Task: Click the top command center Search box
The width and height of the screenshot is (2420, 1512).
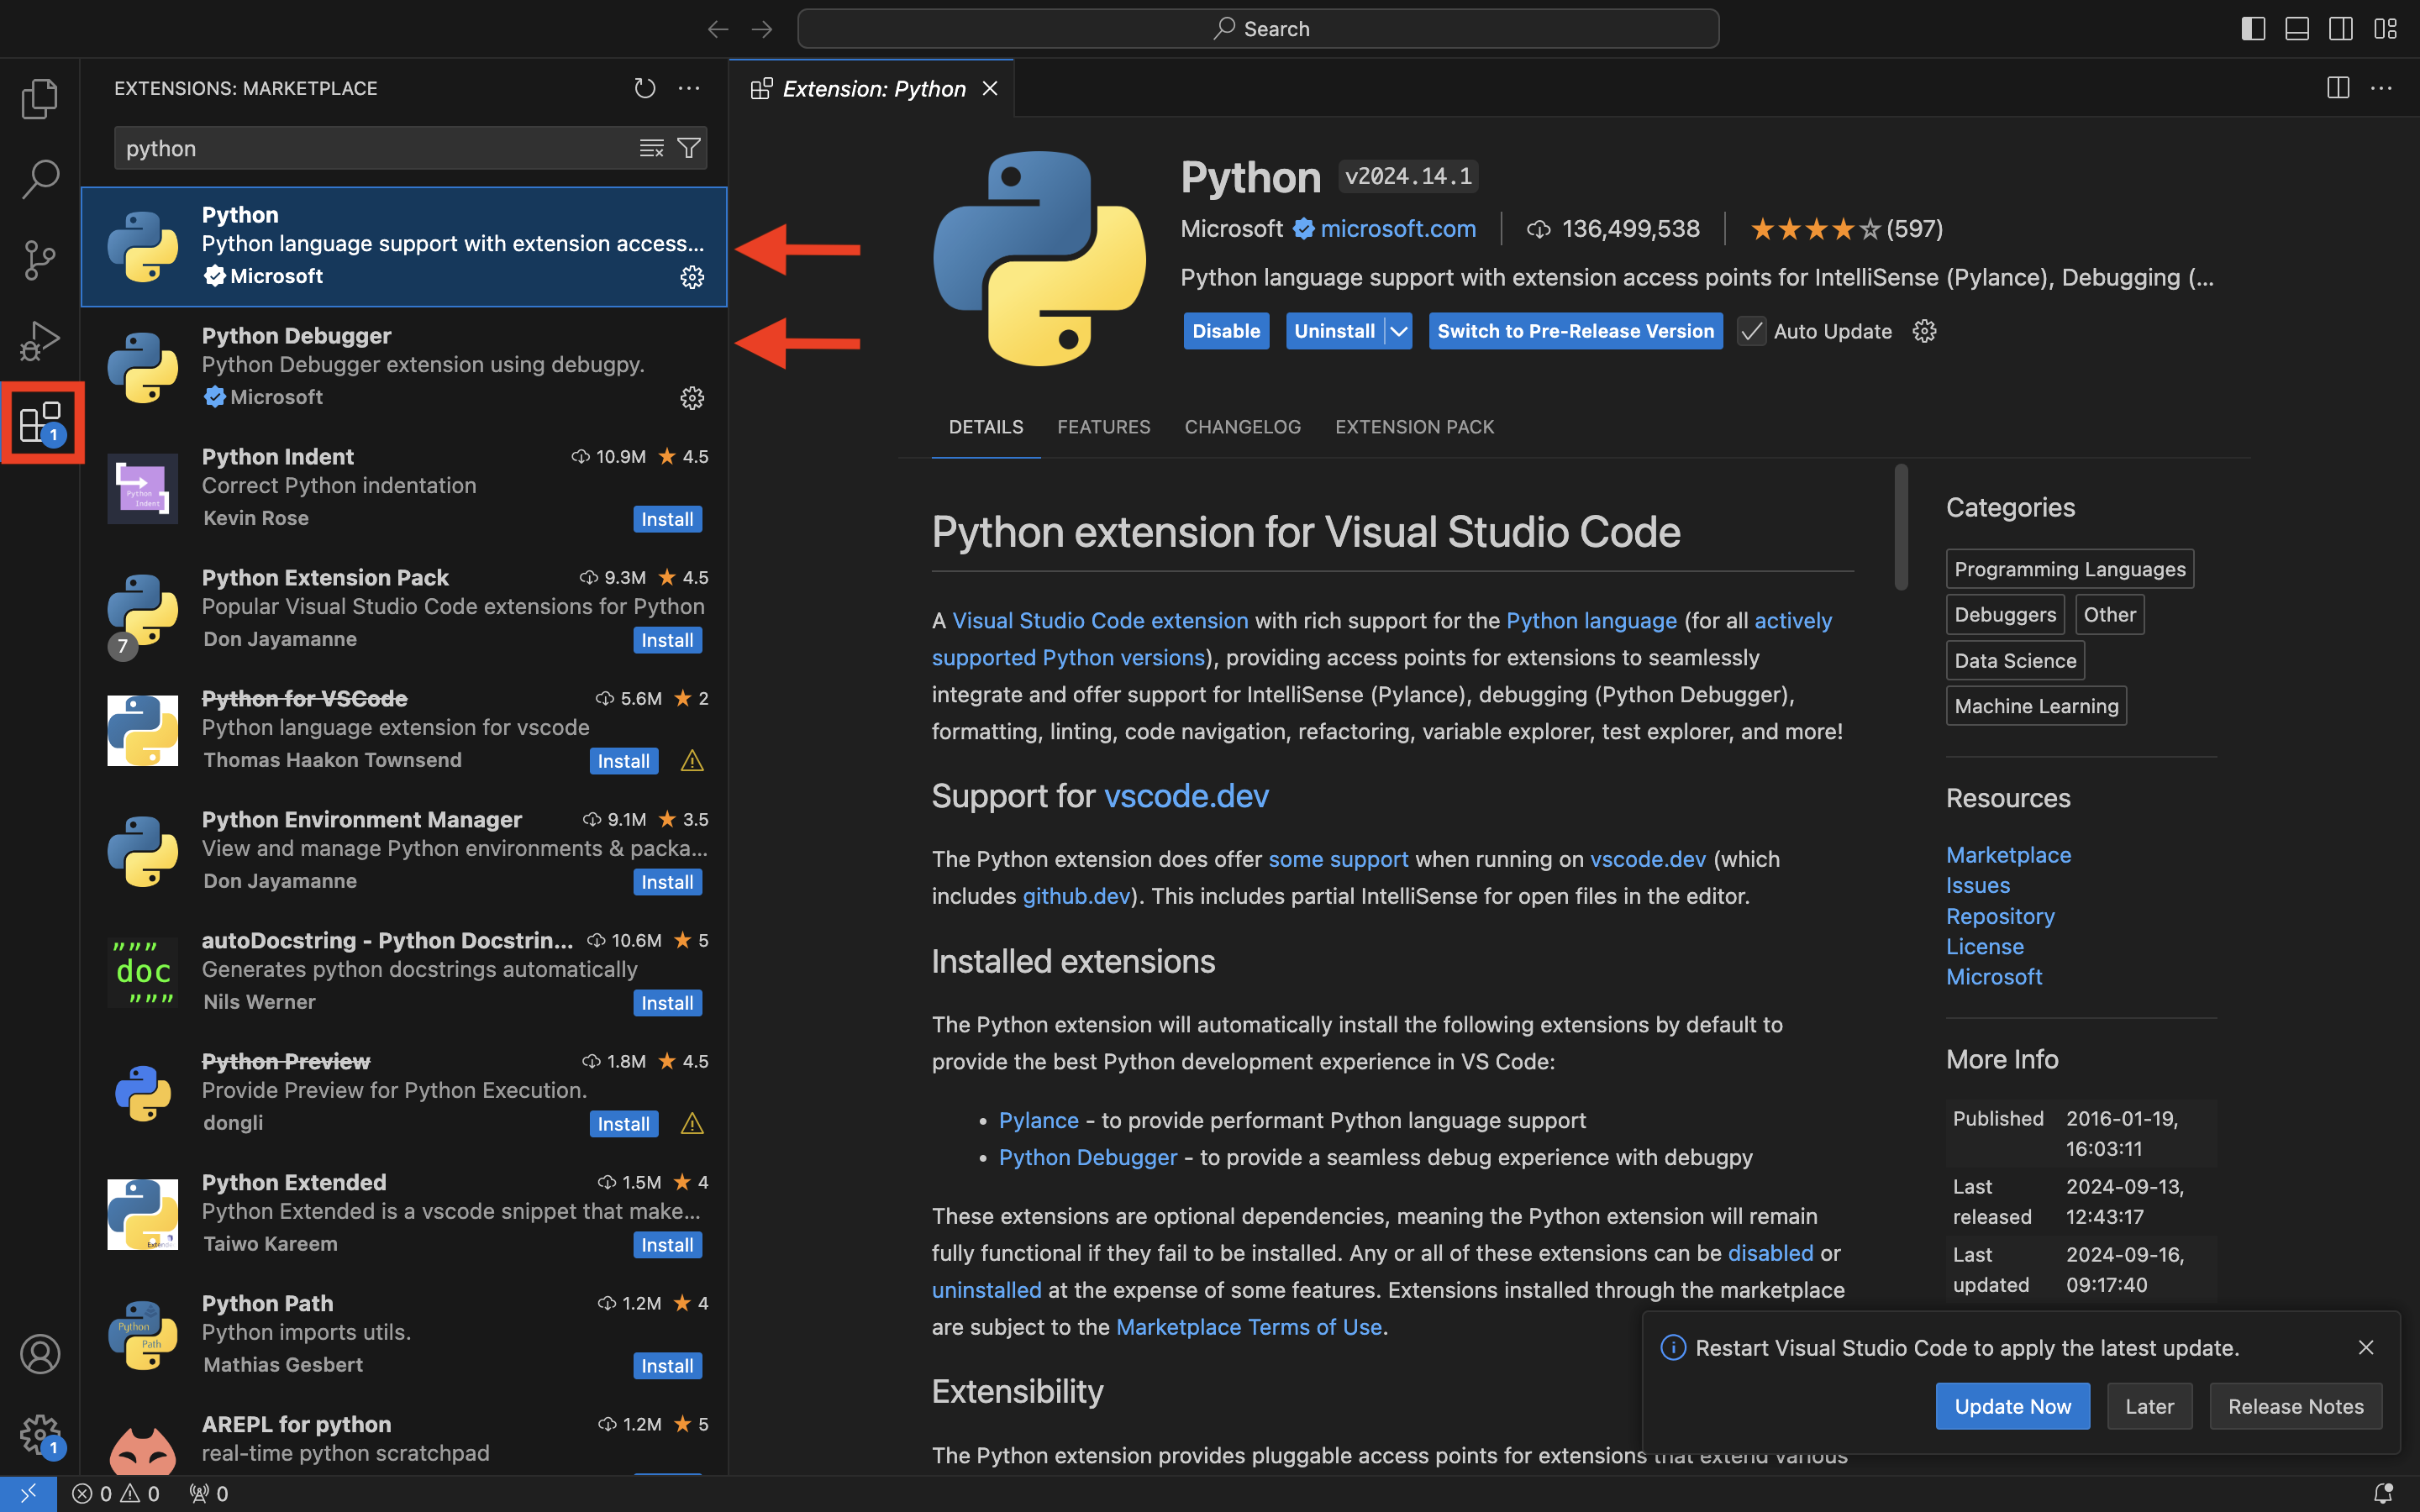Action: (1258, 29)
